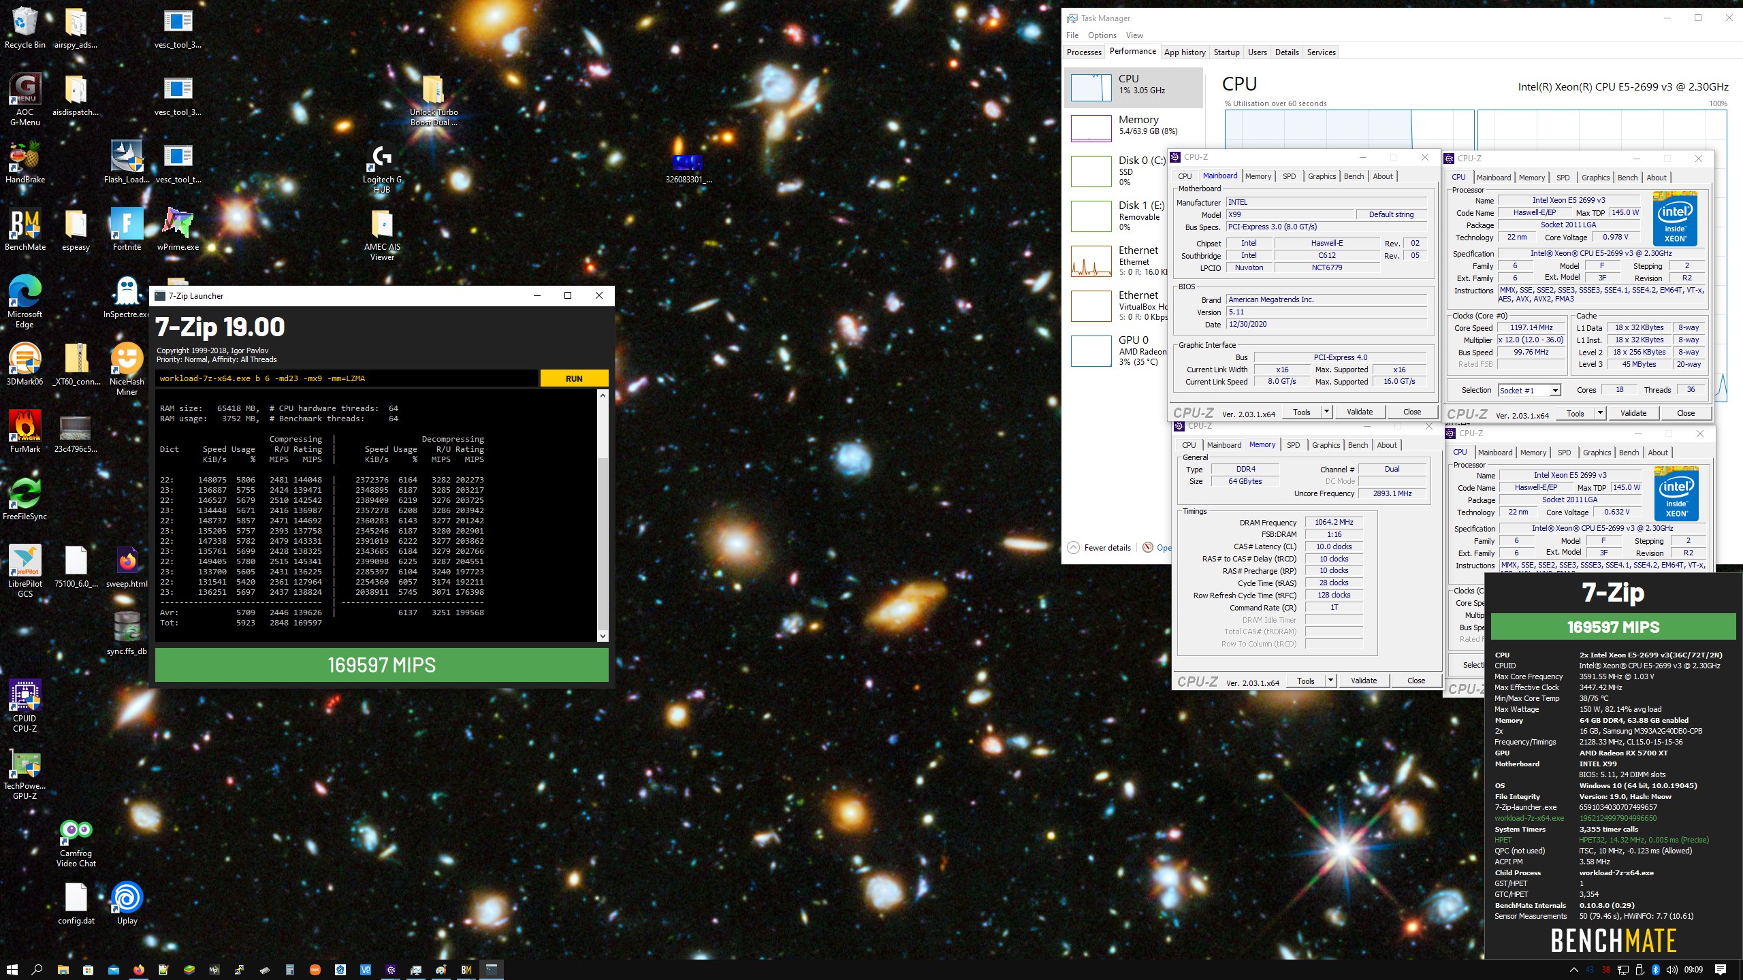Select the CPU item in Task Manager sidebar
Viewport: 1743px width, 980px height.
pos(1134,87)
